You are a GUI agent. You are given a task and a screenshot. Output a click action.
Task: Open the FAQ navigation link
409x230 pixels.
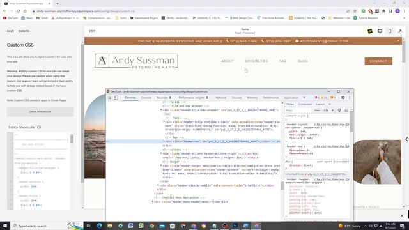(x=282, y=61)
